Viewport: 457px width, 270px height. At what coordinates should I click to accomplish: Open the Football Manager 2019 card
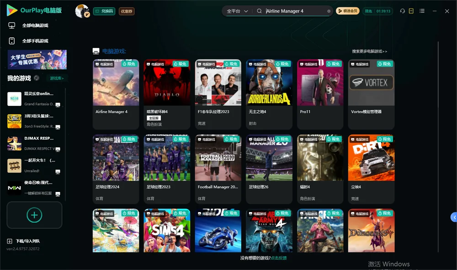tap(218, 169)
